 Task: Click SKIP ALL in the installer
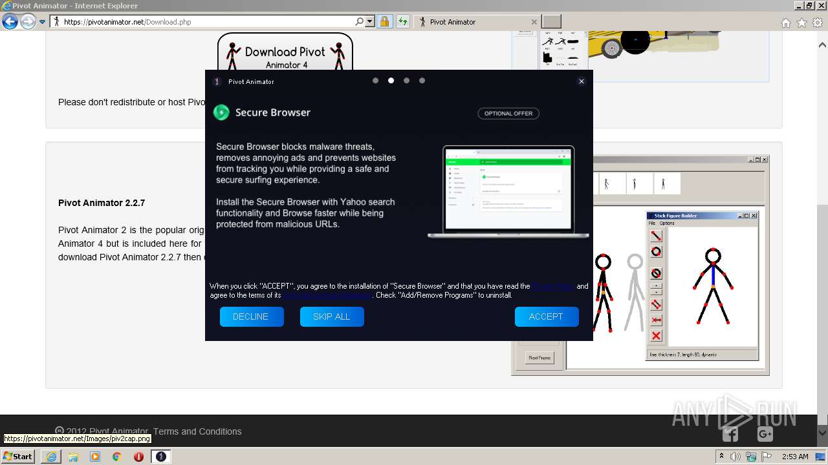click(332, 316)
